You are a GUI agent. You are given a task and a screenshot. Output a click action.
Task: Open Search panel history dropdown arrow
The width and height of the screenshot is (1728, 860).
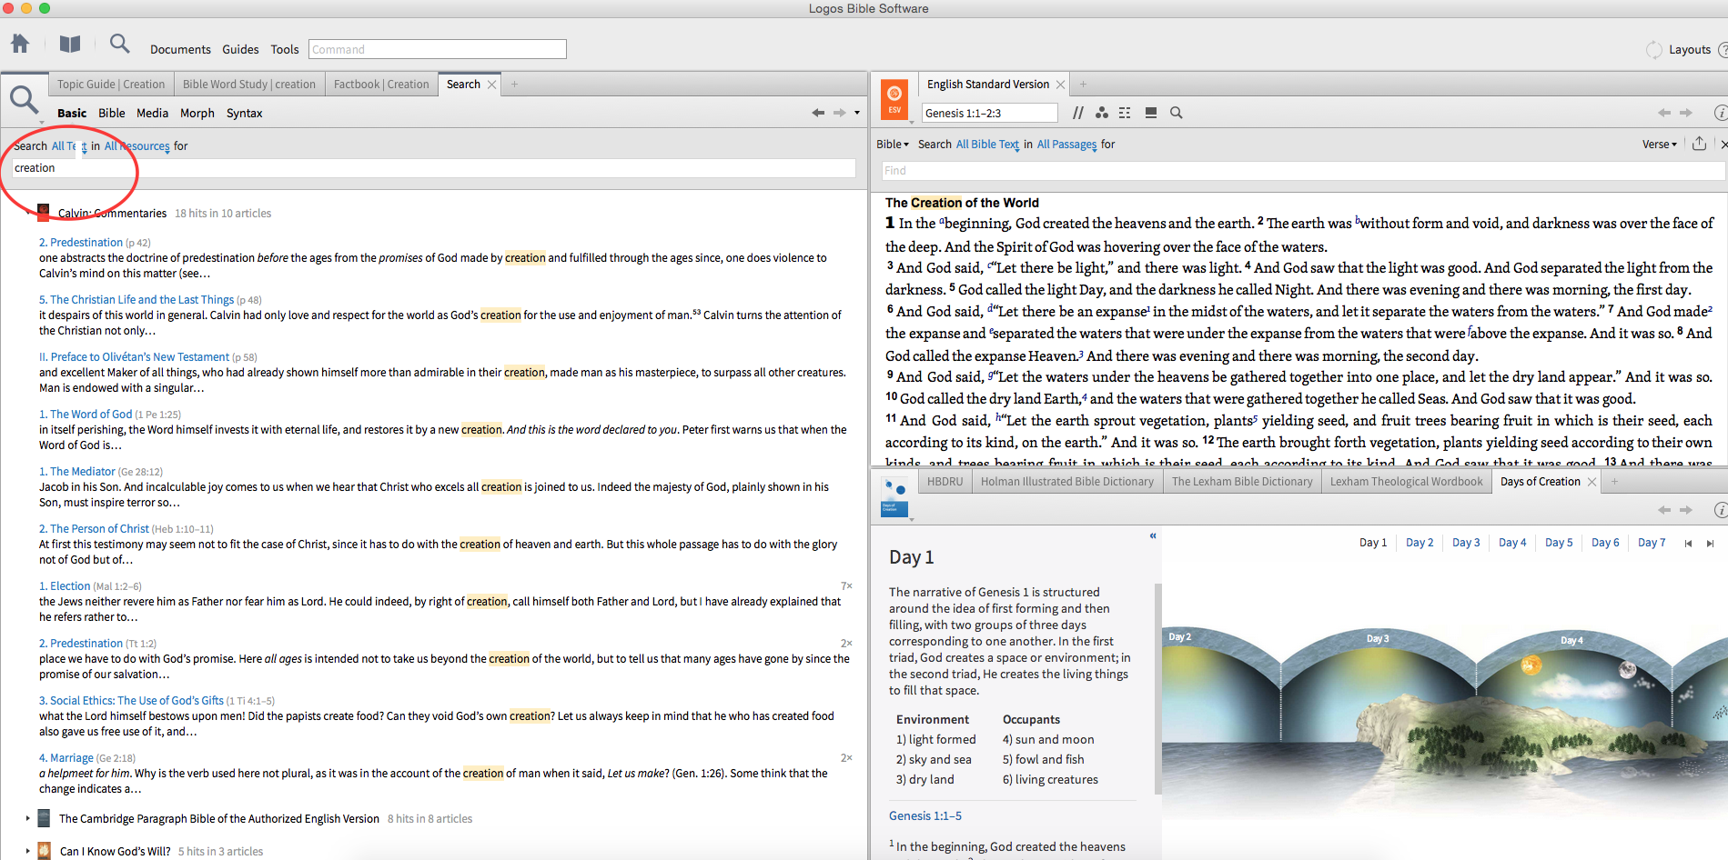click(857, 113)
